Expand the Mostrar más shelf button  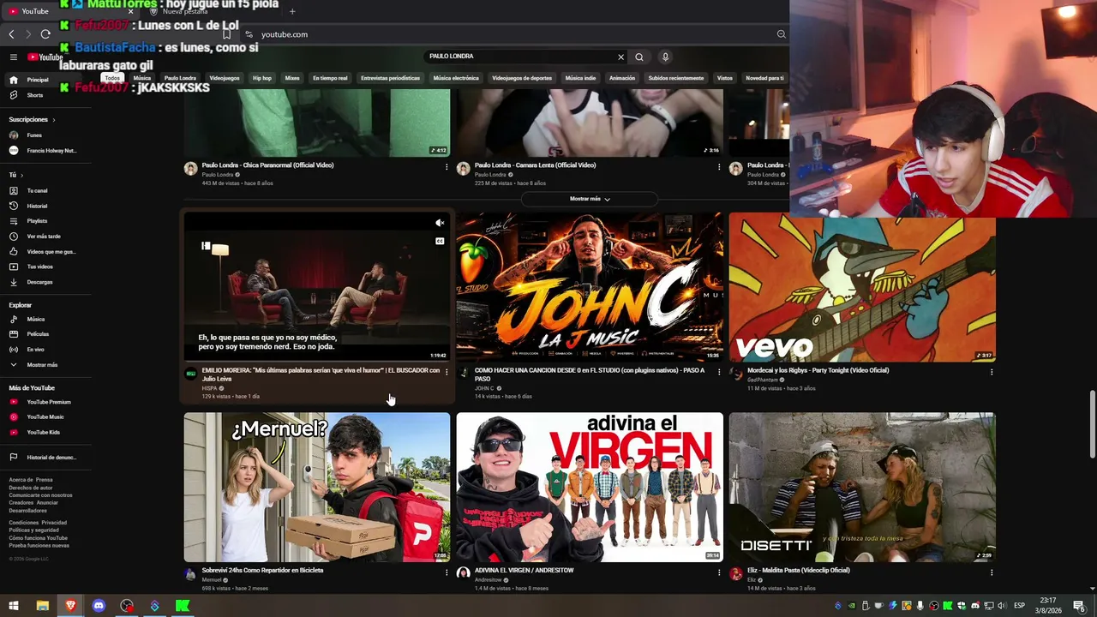[590, 199]
